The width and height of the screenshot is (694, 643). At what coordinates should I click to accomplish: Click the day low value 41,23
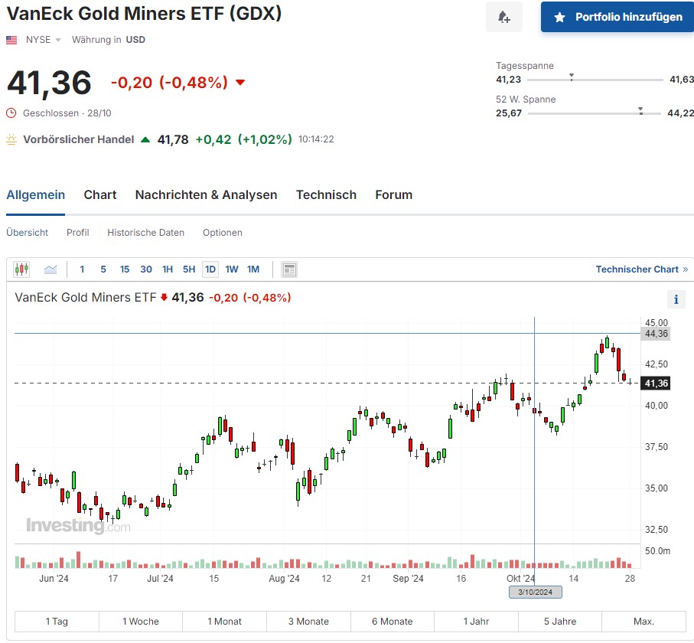click(x=509, y=80)
